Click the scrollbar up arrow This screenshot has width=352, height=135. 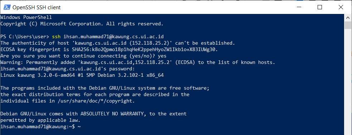tap(348, 18)
